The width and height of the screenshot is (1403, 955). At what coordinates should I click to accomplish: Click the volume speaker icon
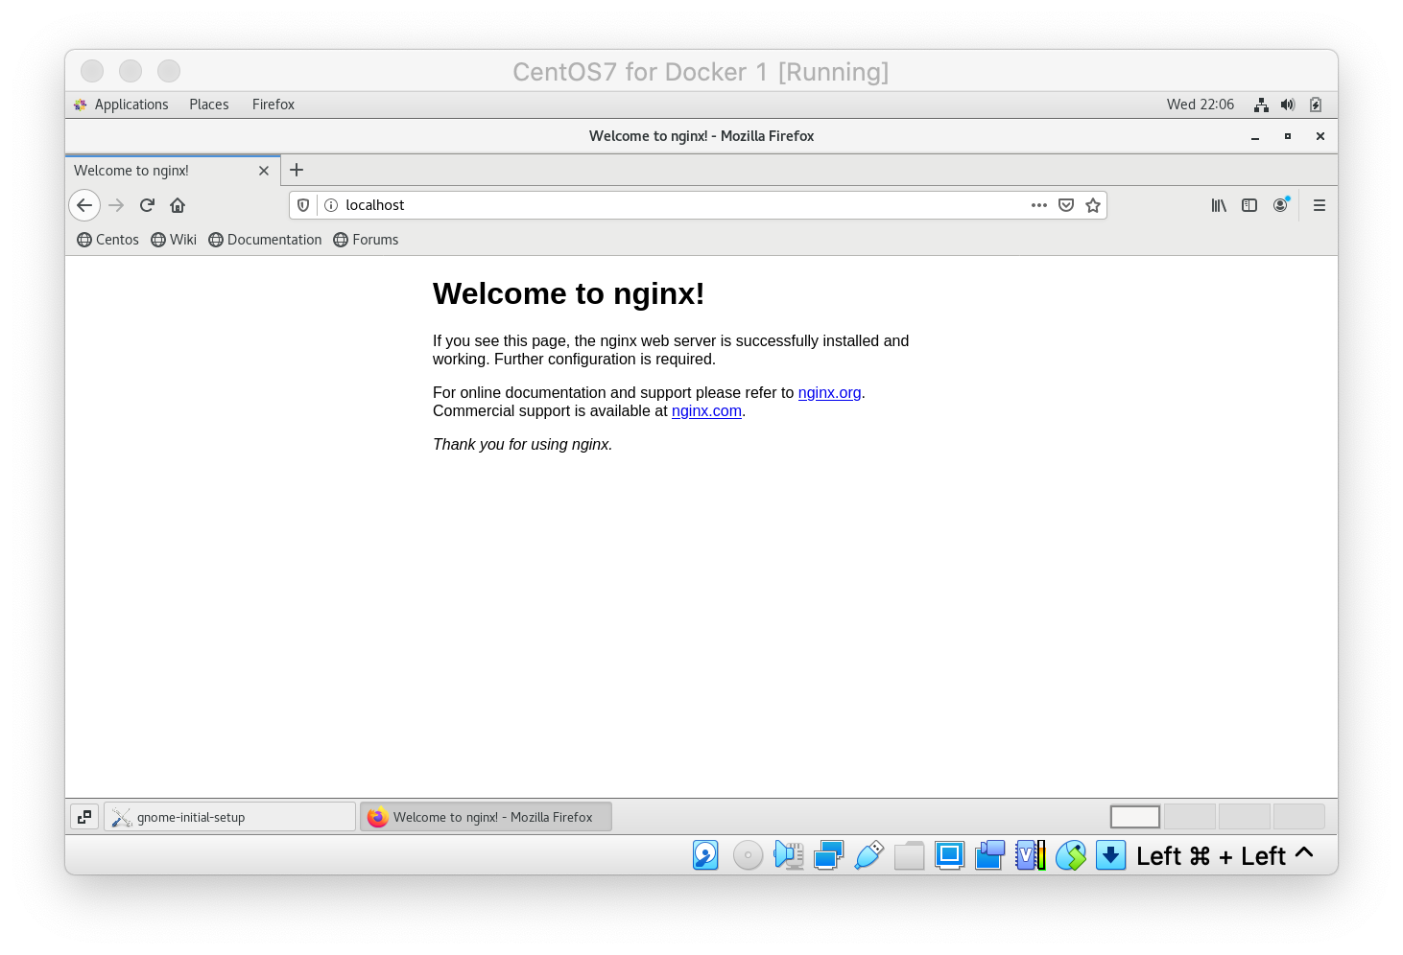pos(1288,105)
